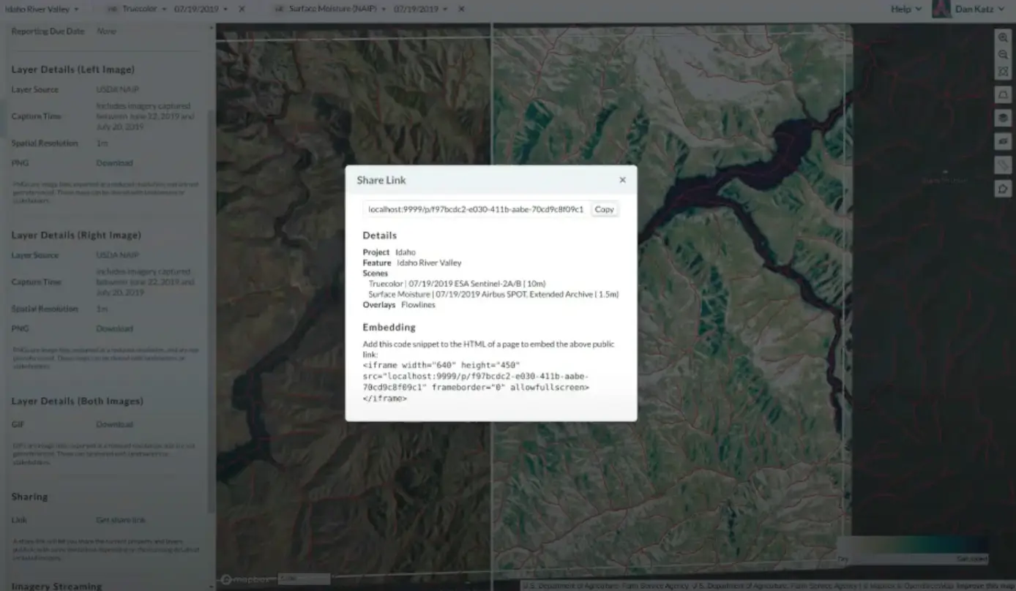Click the Improve this map link

pos(987,586)
